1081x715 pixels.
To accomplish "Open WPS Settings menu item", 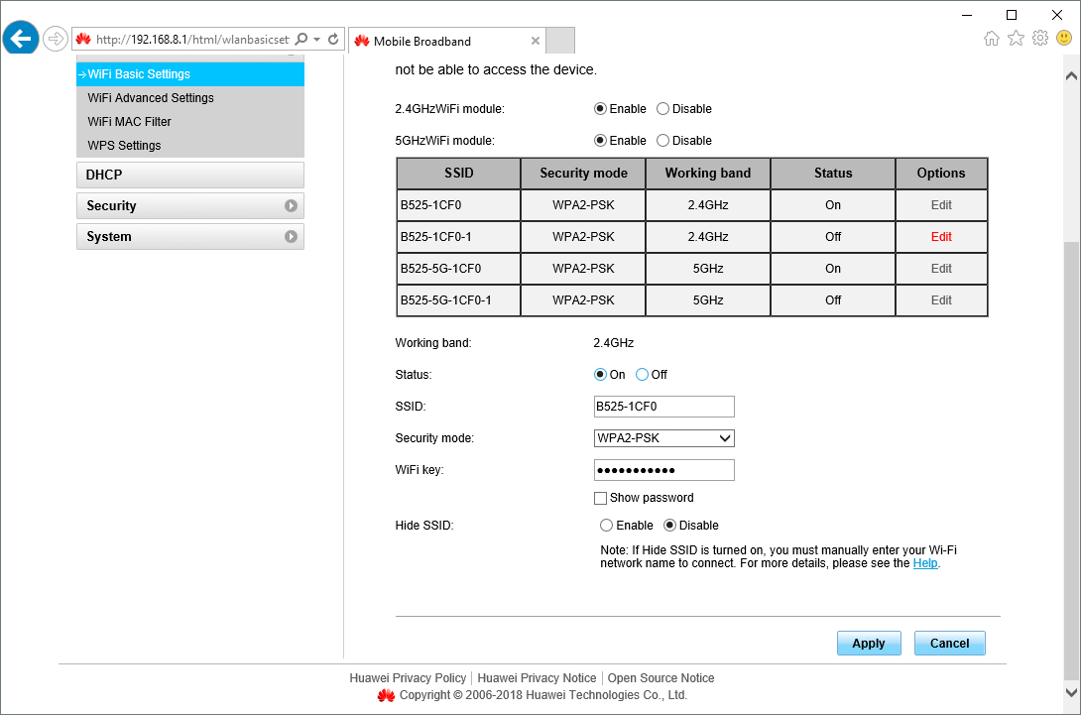I will (x=124, y=146).
